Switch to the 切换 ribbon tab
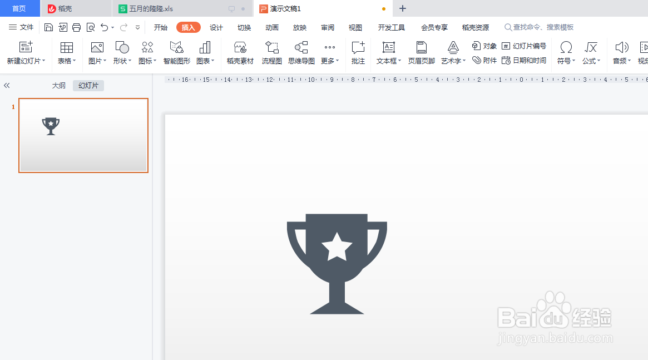 (x=244, y=27)
